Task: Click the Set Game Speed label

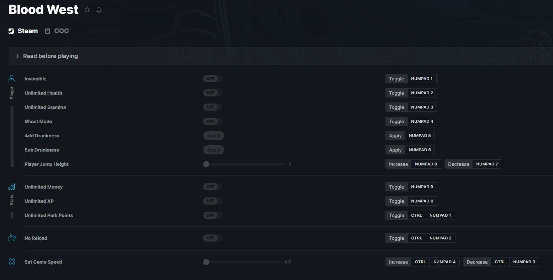Action: click(x=43, y=262)
